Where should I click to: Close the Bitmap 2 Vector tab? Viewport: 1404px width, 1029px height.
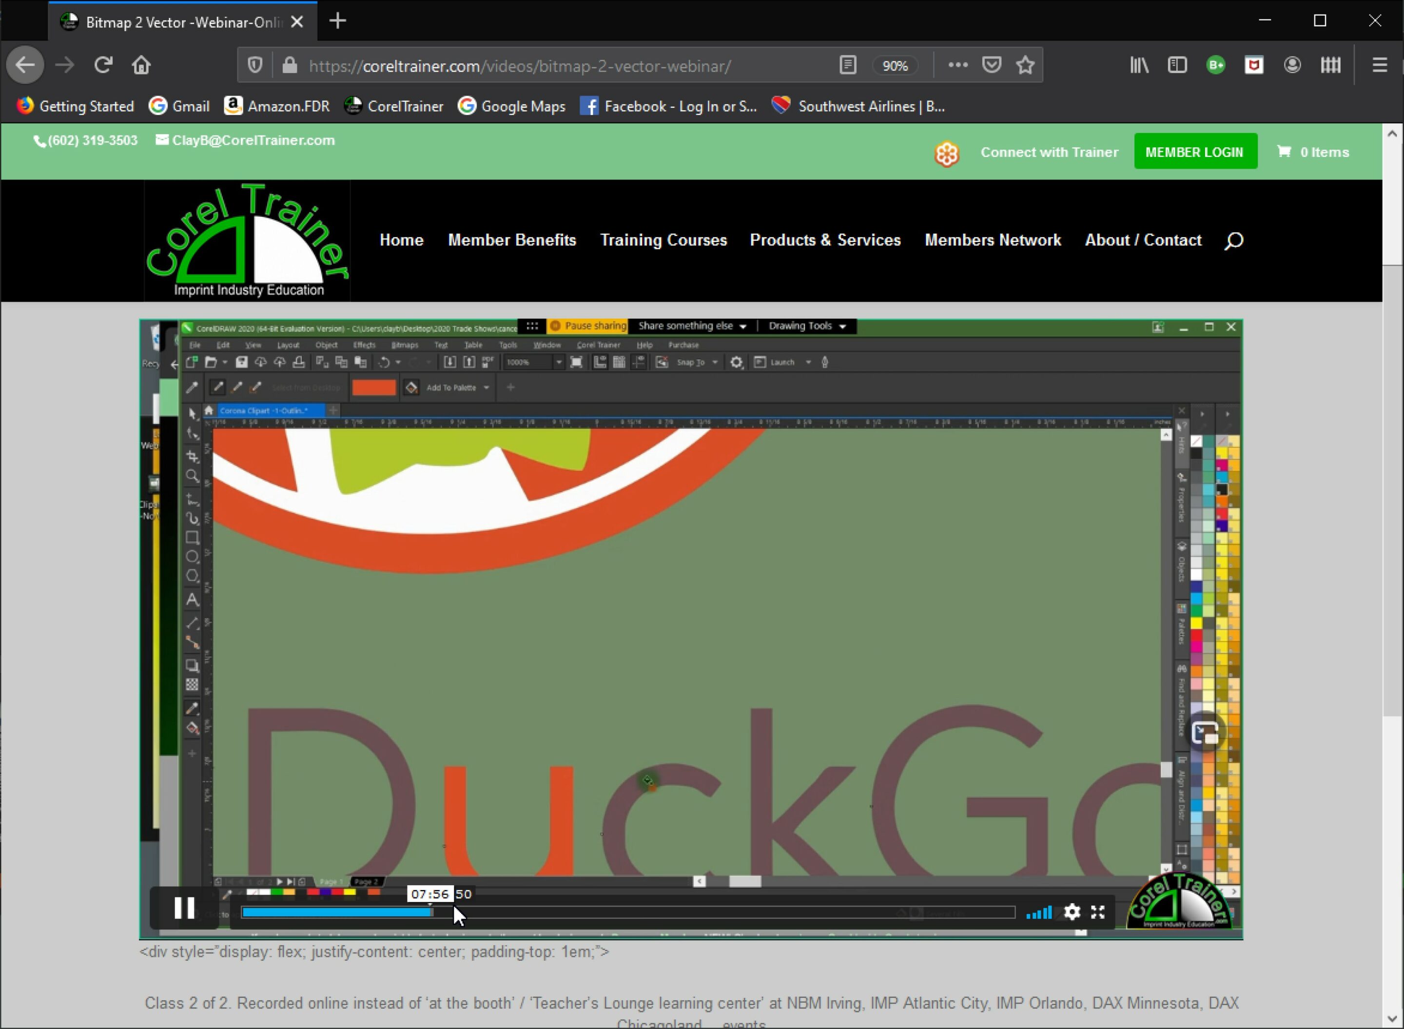pos(297,22)
